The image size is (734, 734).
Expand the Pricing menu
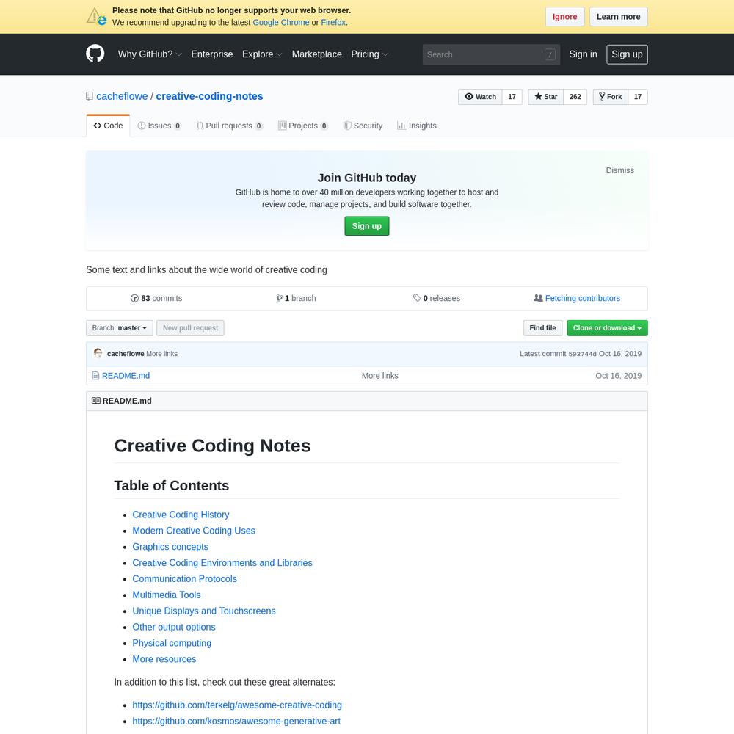pos(370,54)
